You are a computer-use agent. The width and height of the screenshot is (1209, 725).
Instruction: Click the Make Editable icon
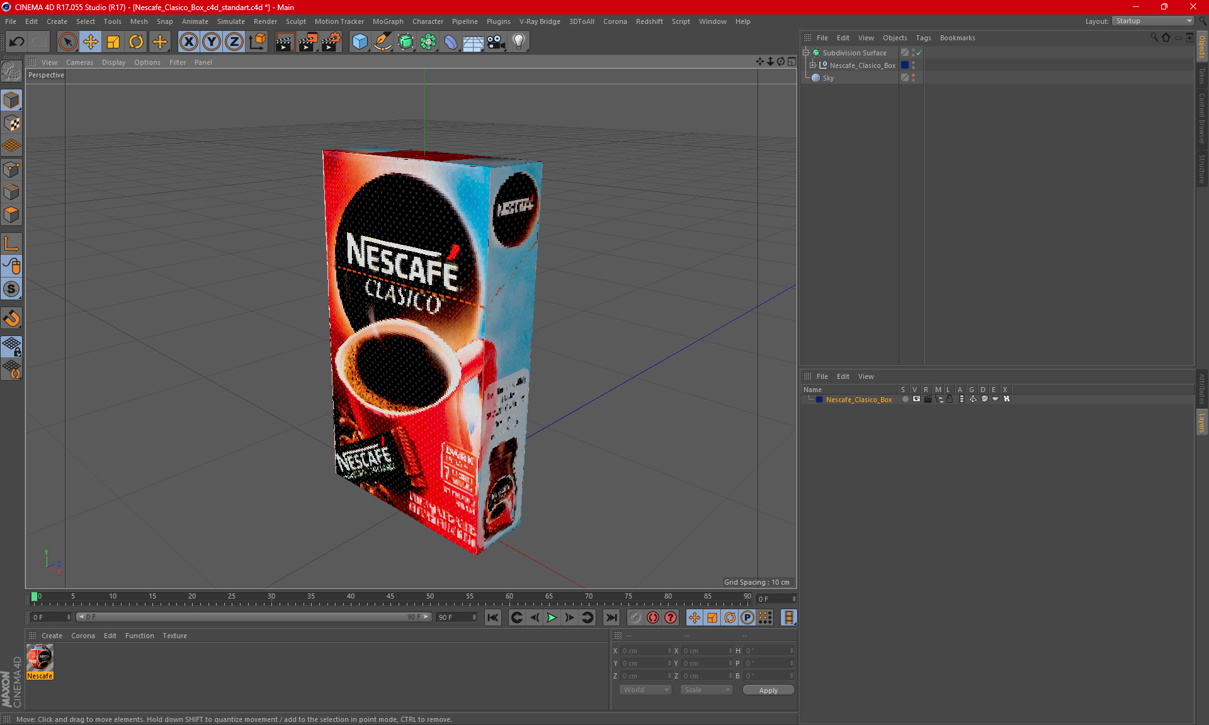tap(11, 72)
